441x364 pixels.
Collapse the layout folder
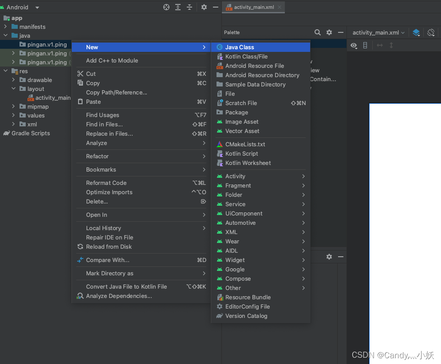pos(13,89)
